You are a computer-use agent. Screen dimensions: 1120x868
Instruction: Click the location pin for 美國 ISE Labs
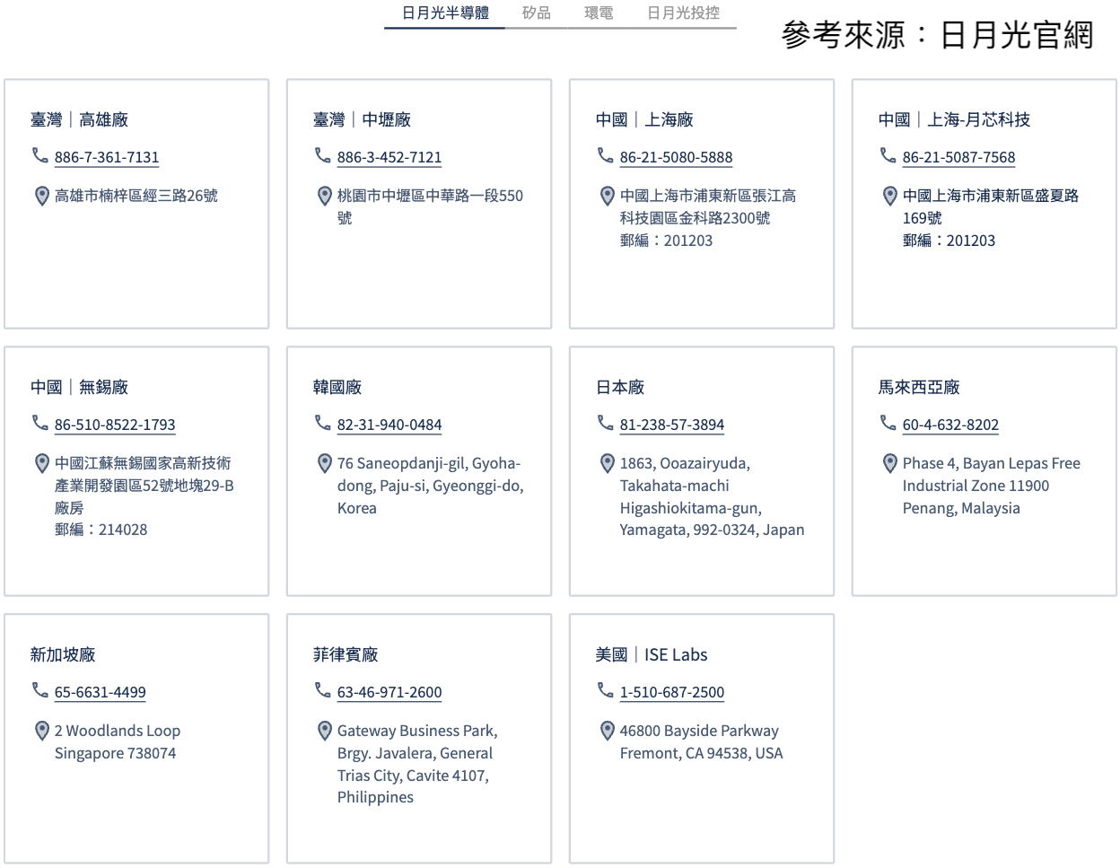coord(608,731)
